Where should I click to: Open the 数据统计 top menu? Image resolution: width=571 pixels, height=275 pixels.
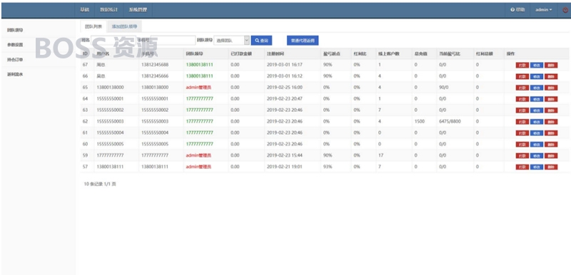108,10
